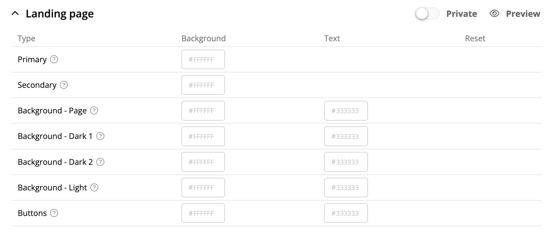The image size is (550, 234).
Task: Click help icon beside Background - Page
Action: (94, 111)
